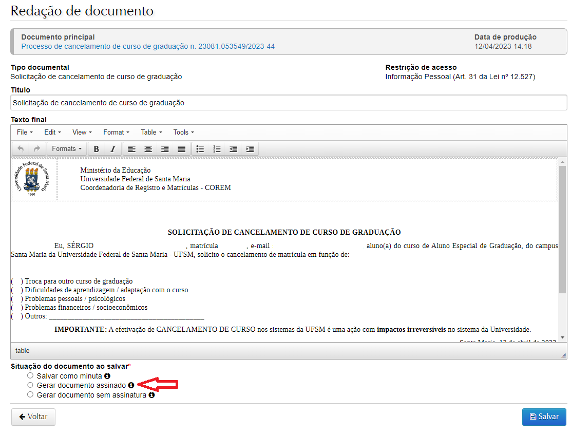Increase indent of paragraph
Screen dimensions: 571x434
click(x=250, y=149)
